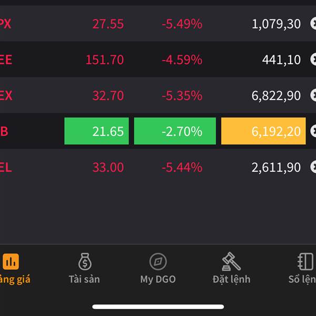Viewport: 316px width, 316px height.
Task: Open the Bảng giá chart icon
Action: [11, 261]
